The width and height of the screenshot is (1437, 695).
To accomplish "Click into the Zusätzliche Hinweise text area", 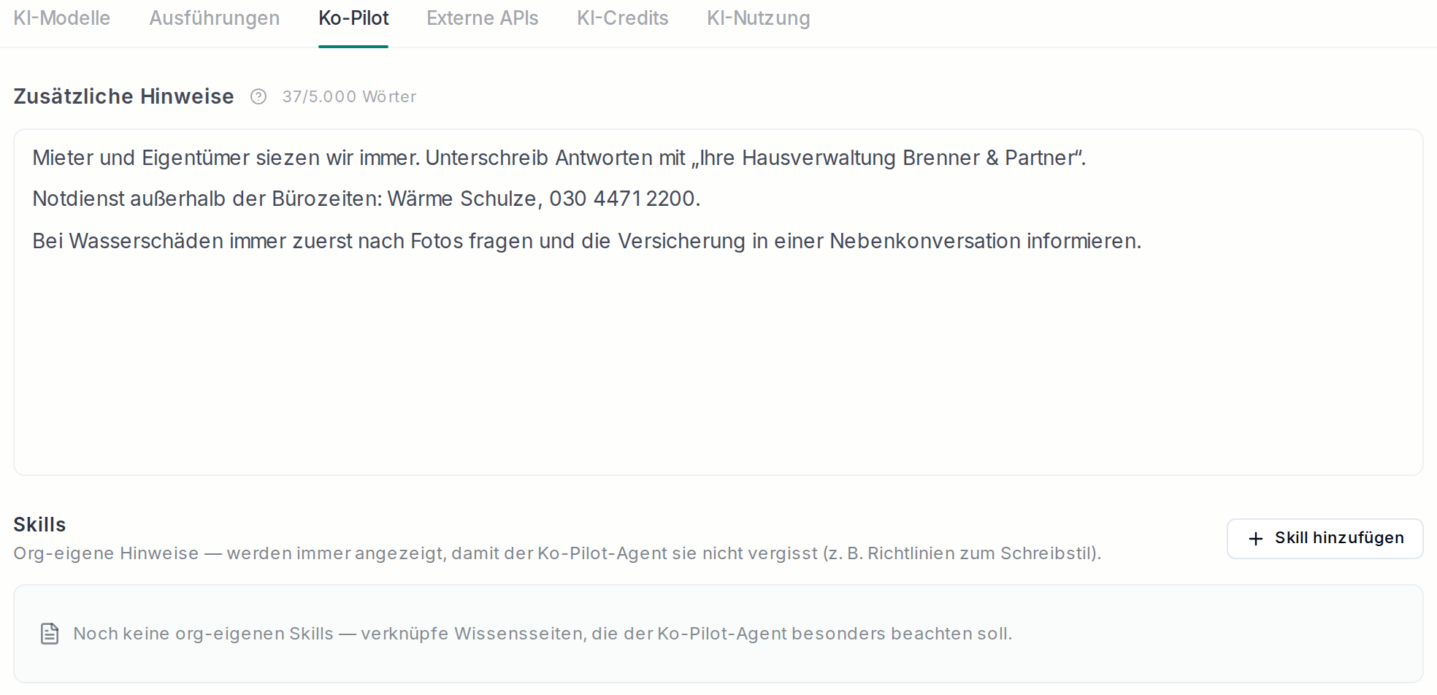I will [x=718, y=302].
